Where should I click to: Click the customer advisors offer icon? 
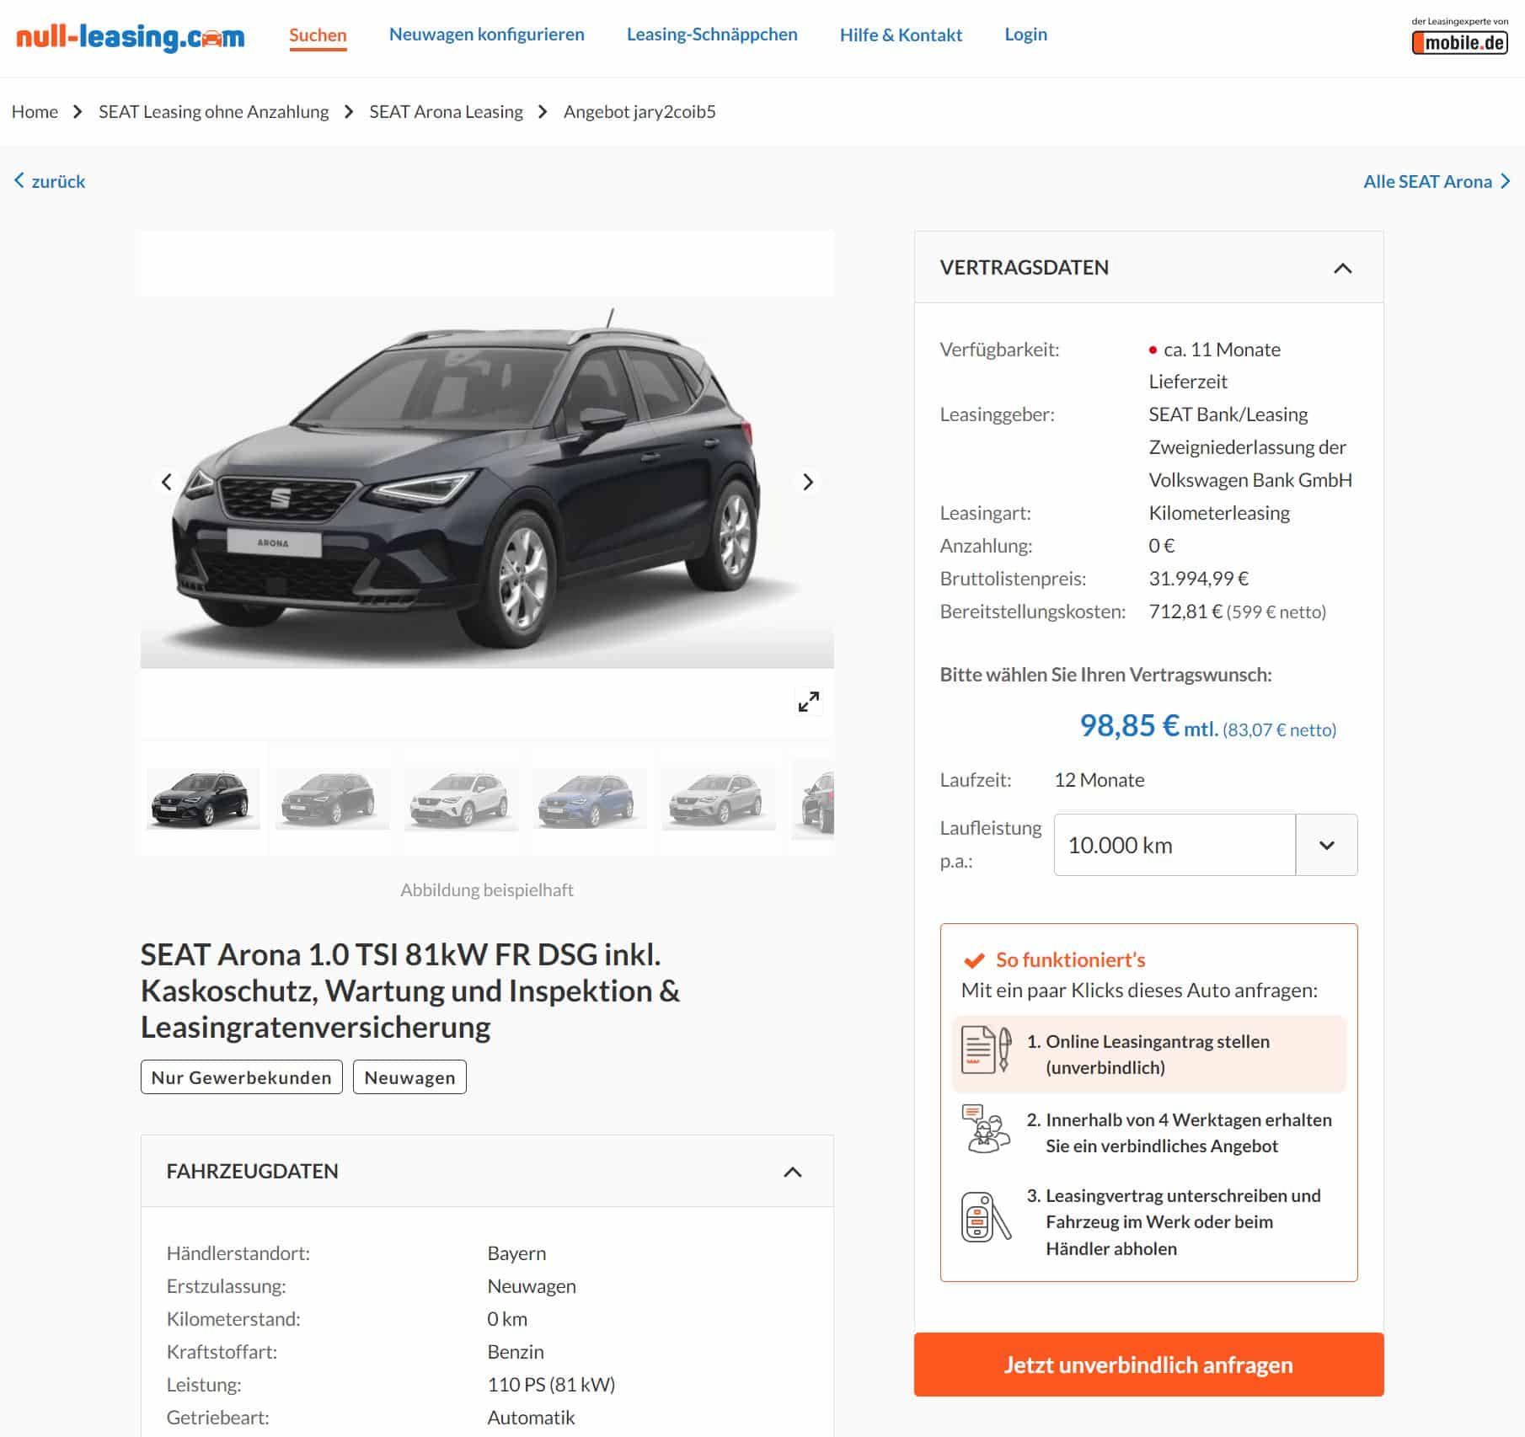tap(985, 1129)
